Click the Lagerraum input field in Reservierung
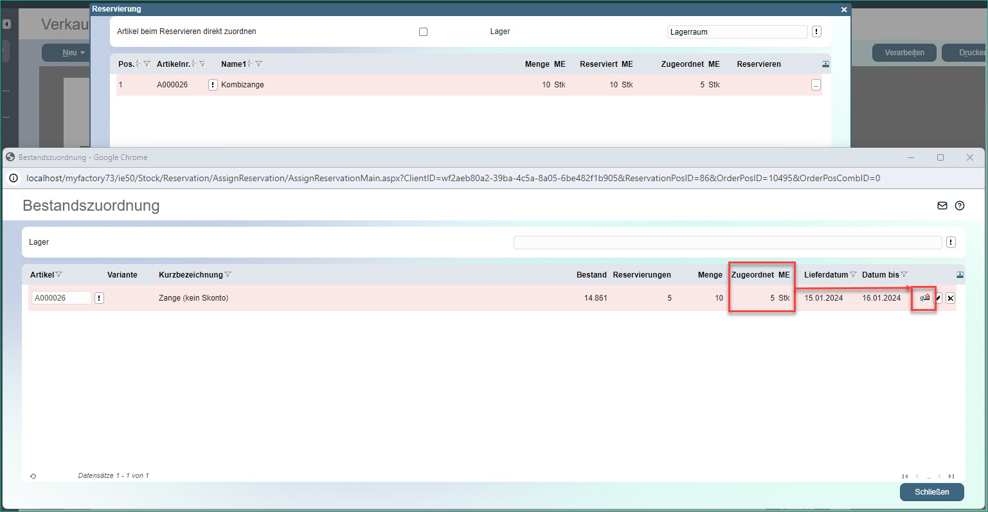 coord(737,31)
